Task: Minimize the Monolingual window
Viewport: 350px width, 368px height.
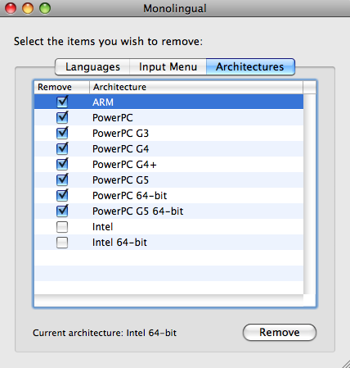Action: coord(28,8)
